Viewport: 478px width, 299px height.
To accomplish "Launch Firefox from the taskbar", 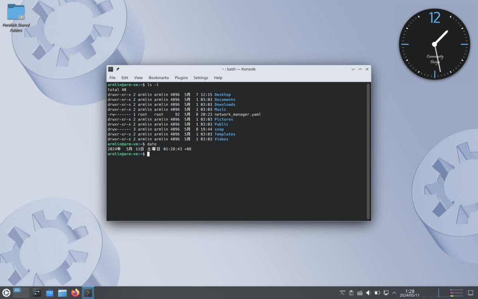I will pos(75,293).
